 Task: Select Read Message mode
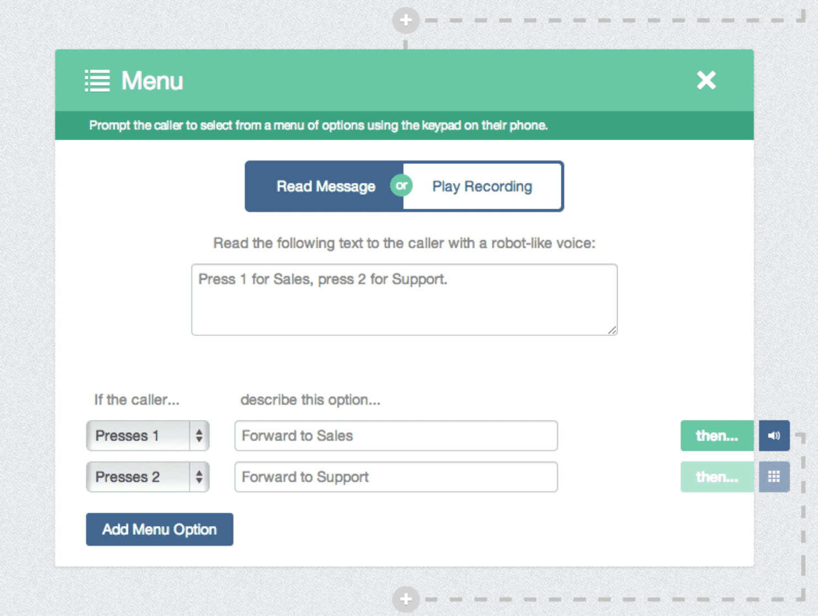point(326,186)
